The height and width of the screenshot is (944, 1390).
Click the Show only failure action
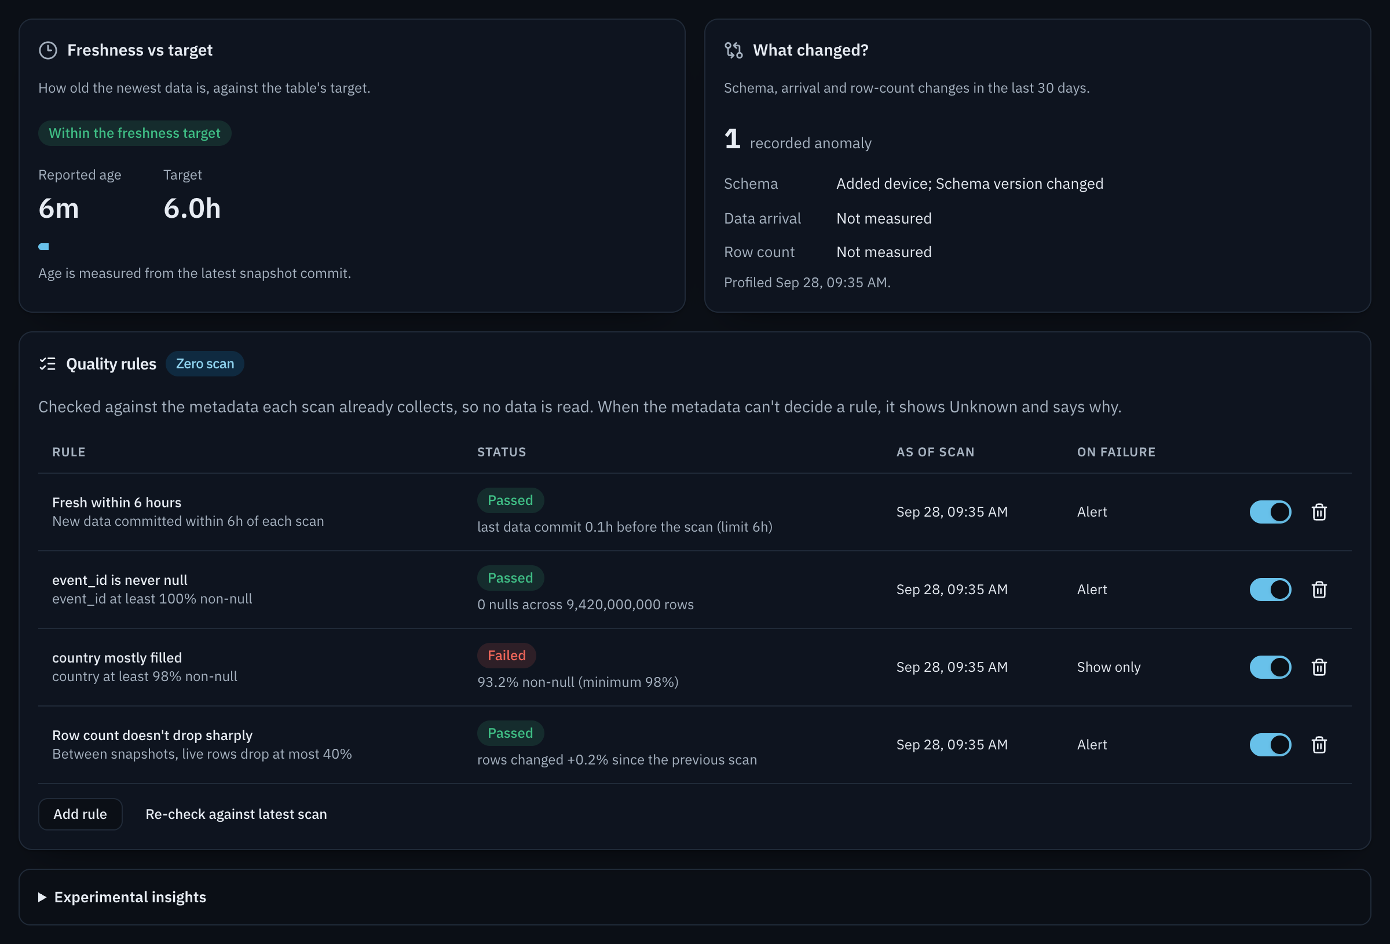pos(1109,667)
